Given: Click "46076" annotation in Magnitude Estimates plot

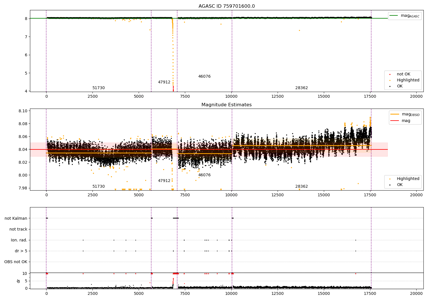Looking at the screenshot, I should (204, 175).
